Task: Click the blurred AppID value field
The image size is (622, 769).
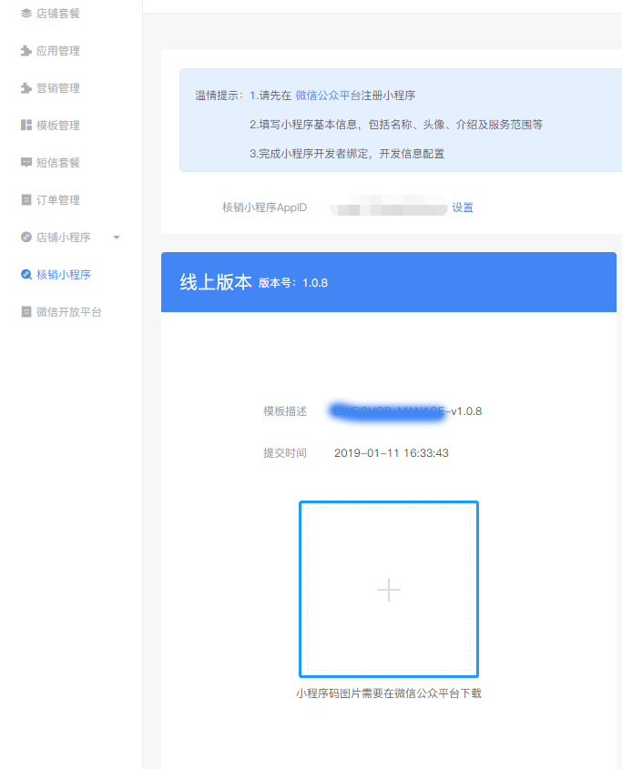Action: tap(388, 207)
